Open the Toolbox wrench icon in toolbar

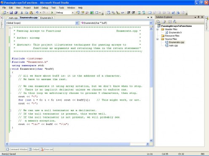click(87, 13)
